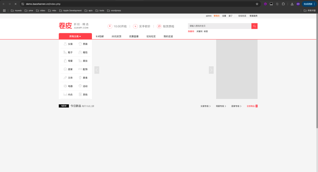The height and width of the screenshot is (172, 318).
Task: Open the wordpress bookmarks folder
Action: tap(114, 11)
